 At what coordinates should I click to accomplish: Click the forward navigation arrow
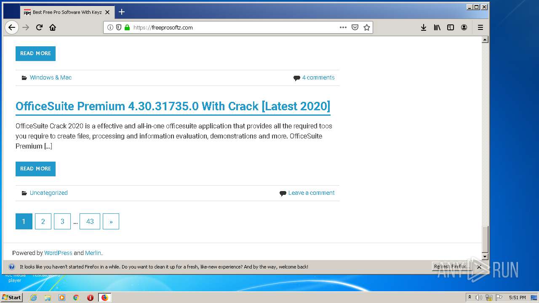coord(26,27)
